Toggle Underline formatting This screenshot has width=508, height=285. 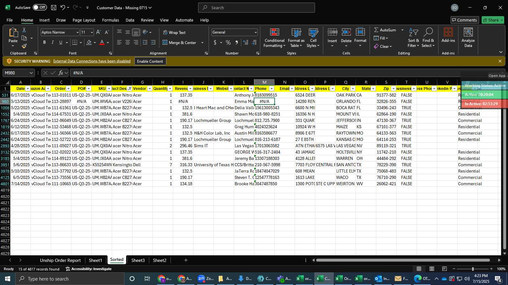click(61, 42)
